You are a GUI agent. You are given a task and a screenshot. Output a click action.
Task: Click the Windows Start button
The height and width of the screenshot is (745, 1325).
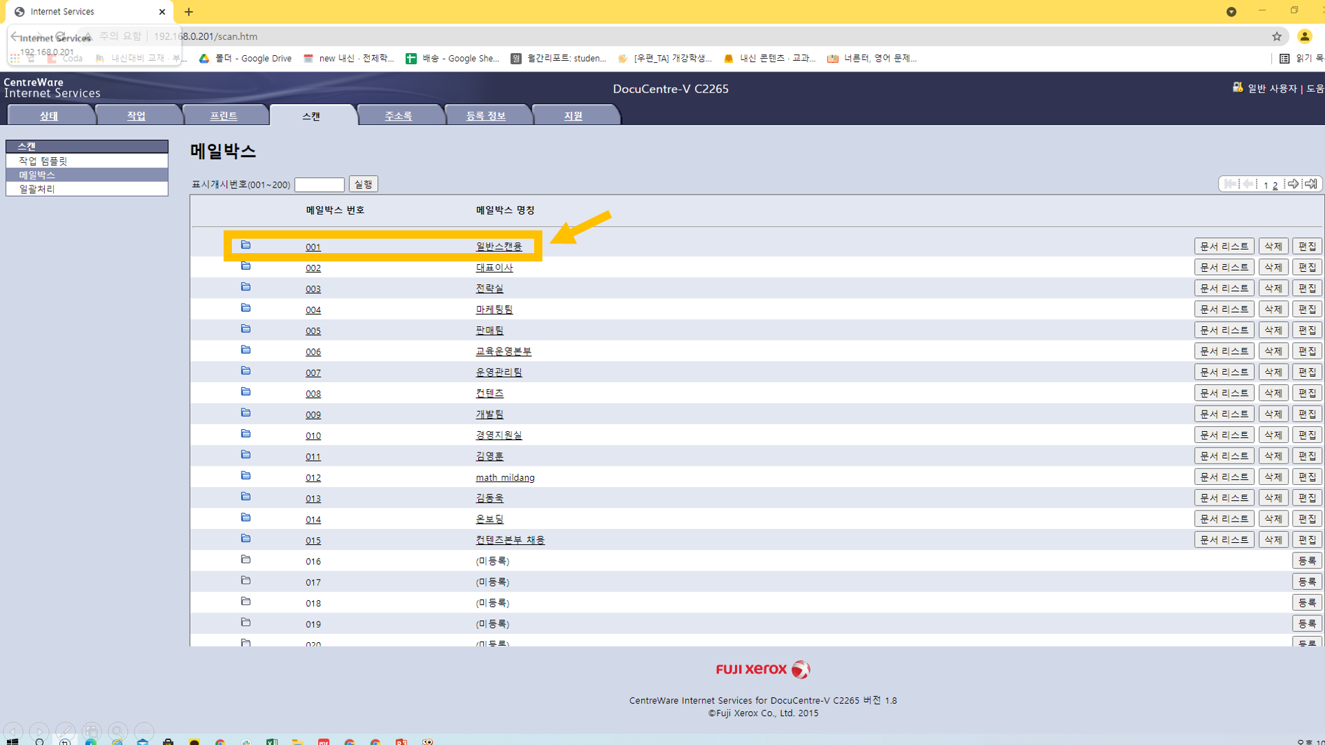click(x=12, y=742)
